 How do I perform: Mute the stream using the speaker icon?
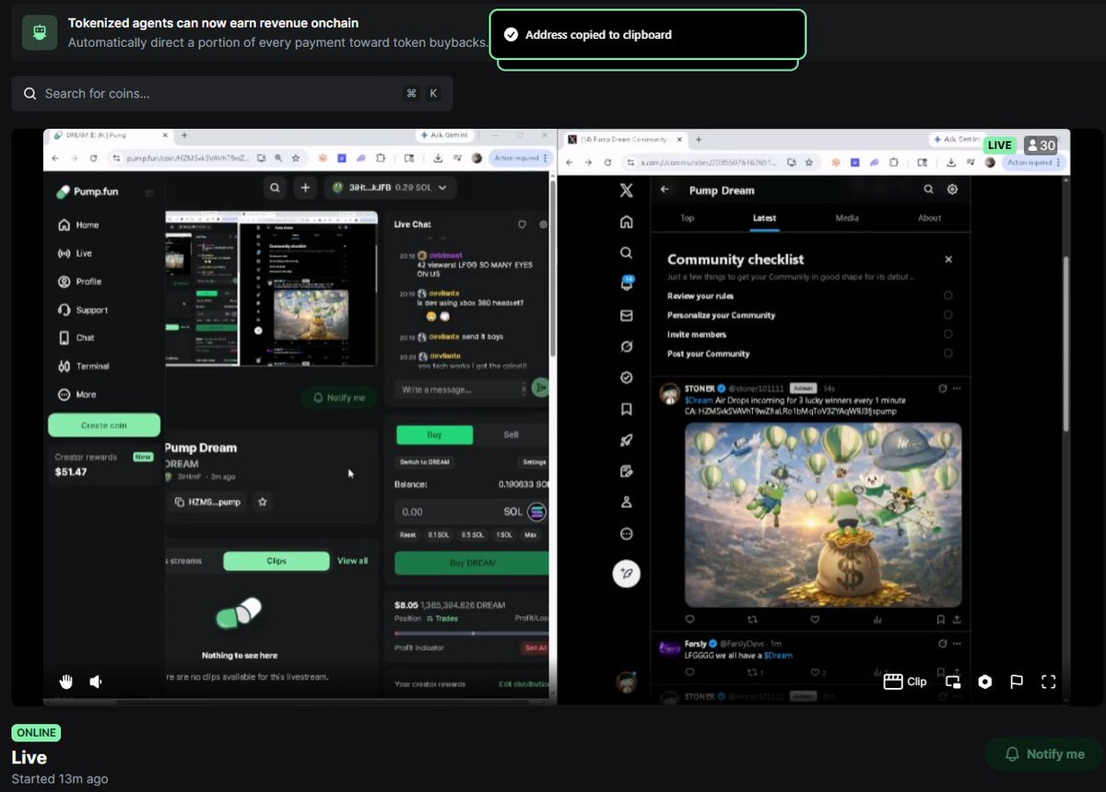(x=96, y=681)
